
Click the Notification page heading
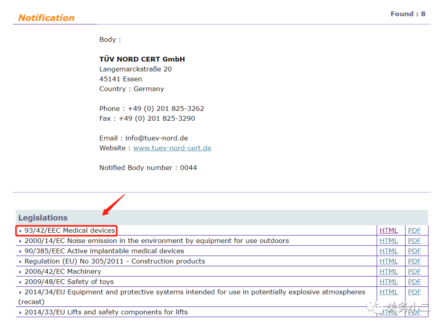(x=46, y=18)
